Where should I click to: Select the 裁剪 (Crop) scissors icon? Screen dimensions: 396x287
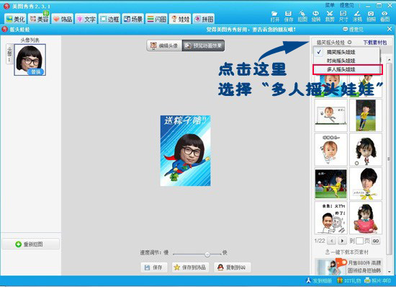click(330, 16)
